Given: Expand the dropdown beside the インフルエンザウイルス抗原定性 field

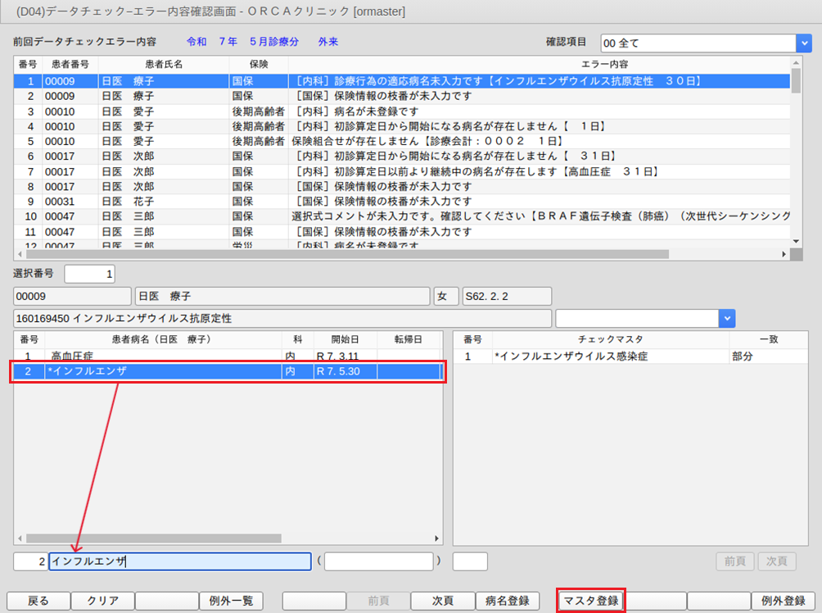Looking at the screenshot, I should [x=726, y=318].
